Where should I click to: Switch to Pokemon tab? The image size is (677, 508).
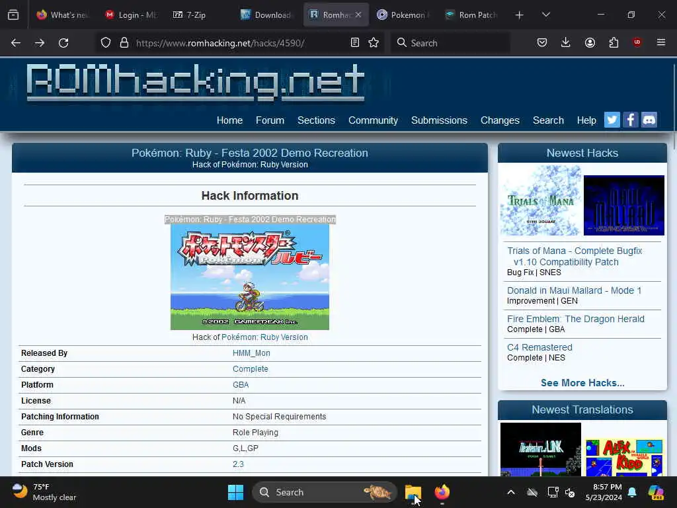tap(404, 15)
